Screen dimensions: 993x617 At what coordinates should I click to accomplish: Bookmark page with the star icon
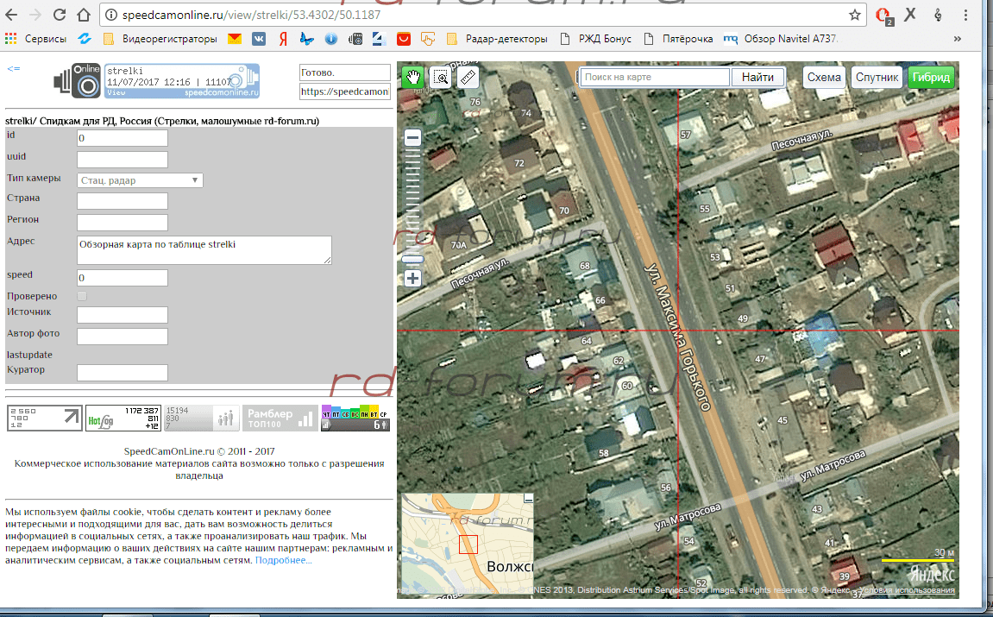(x=854, y=15)
